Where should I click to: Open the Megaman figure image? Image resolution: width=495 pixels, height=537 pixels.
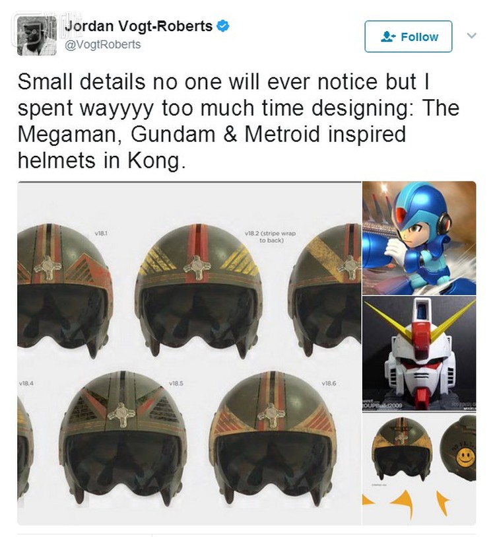tap(419, 238)
